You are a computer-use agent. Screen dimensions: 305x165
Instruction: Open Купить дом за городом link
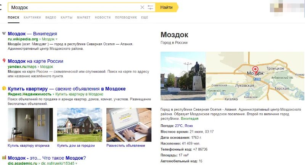tap(76, 146)
